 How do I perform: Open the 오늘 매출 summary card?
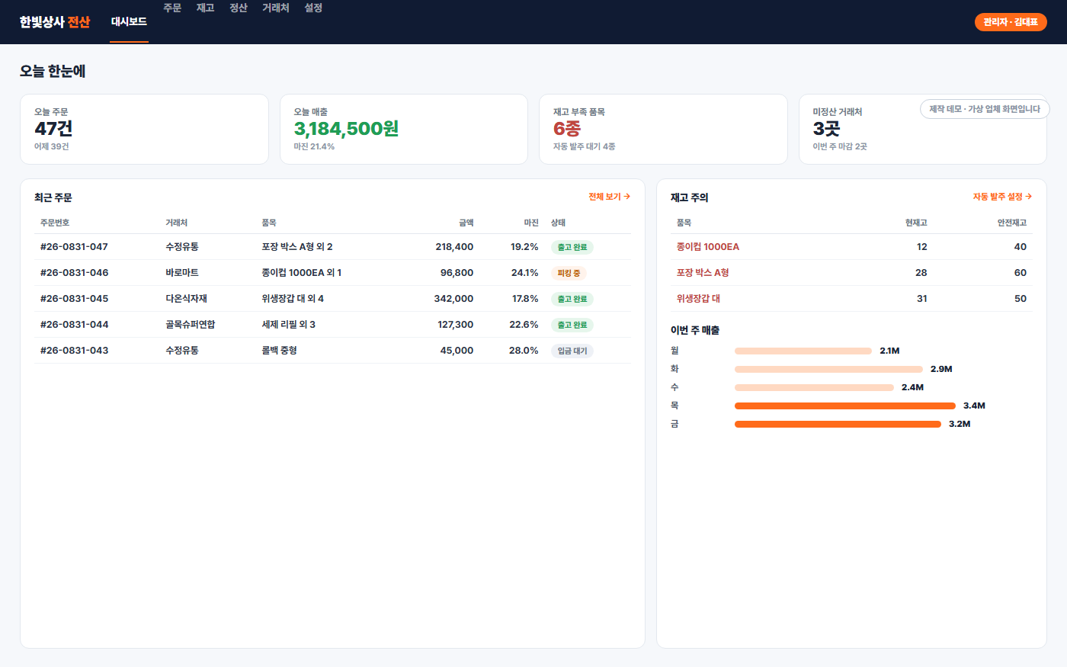404,129
